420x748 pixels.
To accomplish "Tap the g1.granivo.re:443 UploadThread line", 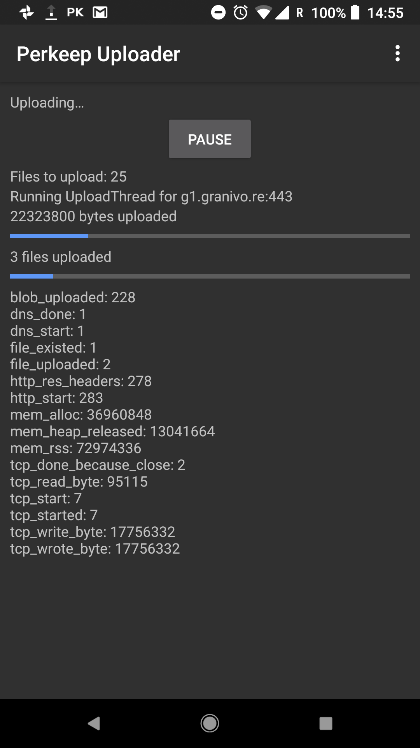I will pyautogui.click(x=151, y=196).
